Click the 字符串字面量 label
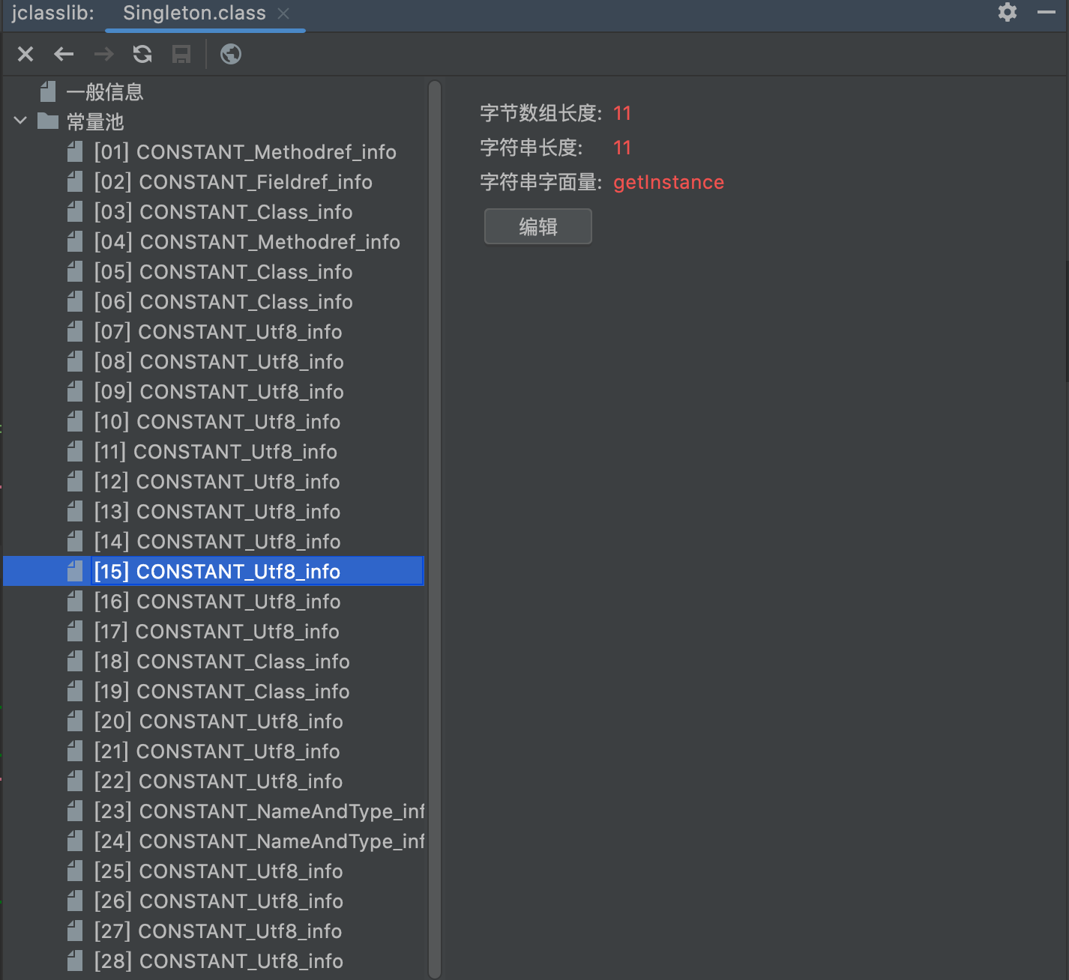Screen dimensions: 1069x980 click(x=540, y=182)
